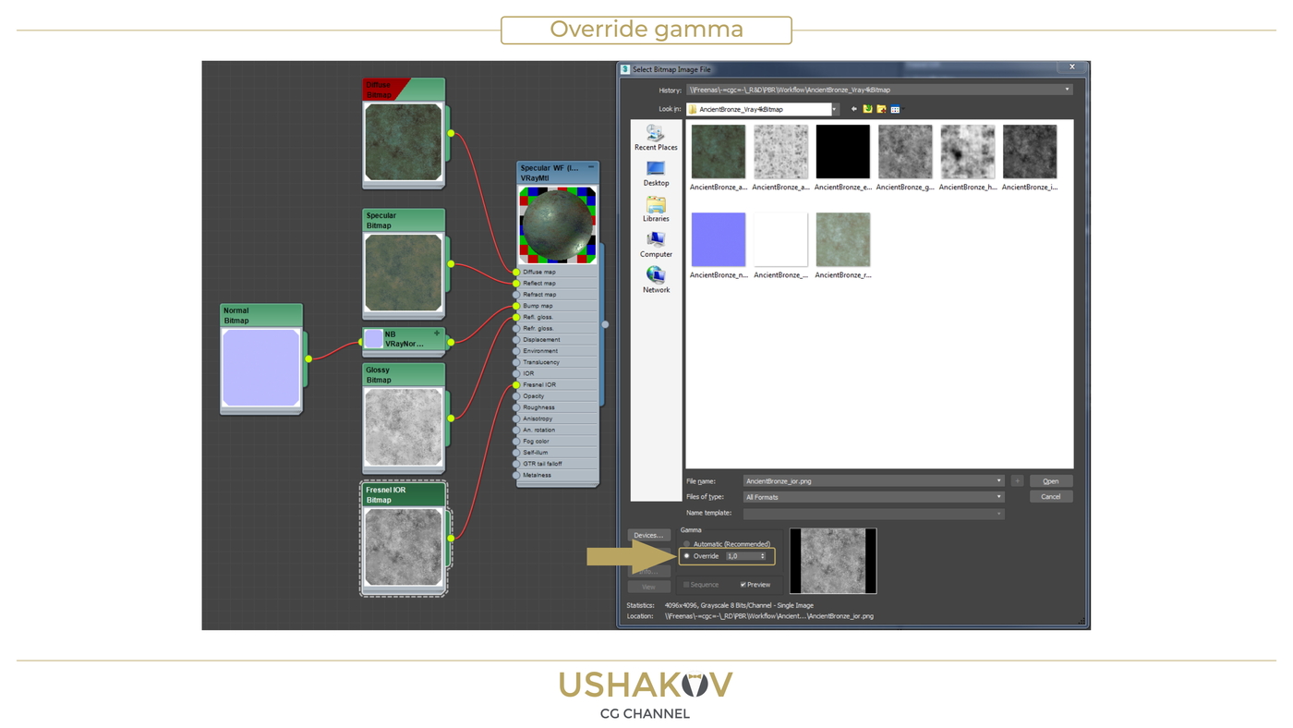1293x728 pixels.
Task: Browse the Network location
Action: 656,280
